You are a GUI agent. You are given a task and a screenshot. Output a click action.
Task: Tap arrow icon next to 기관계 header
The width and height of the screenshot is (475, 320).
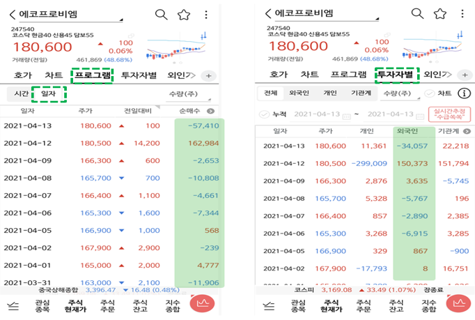click(x=467, y=131)
